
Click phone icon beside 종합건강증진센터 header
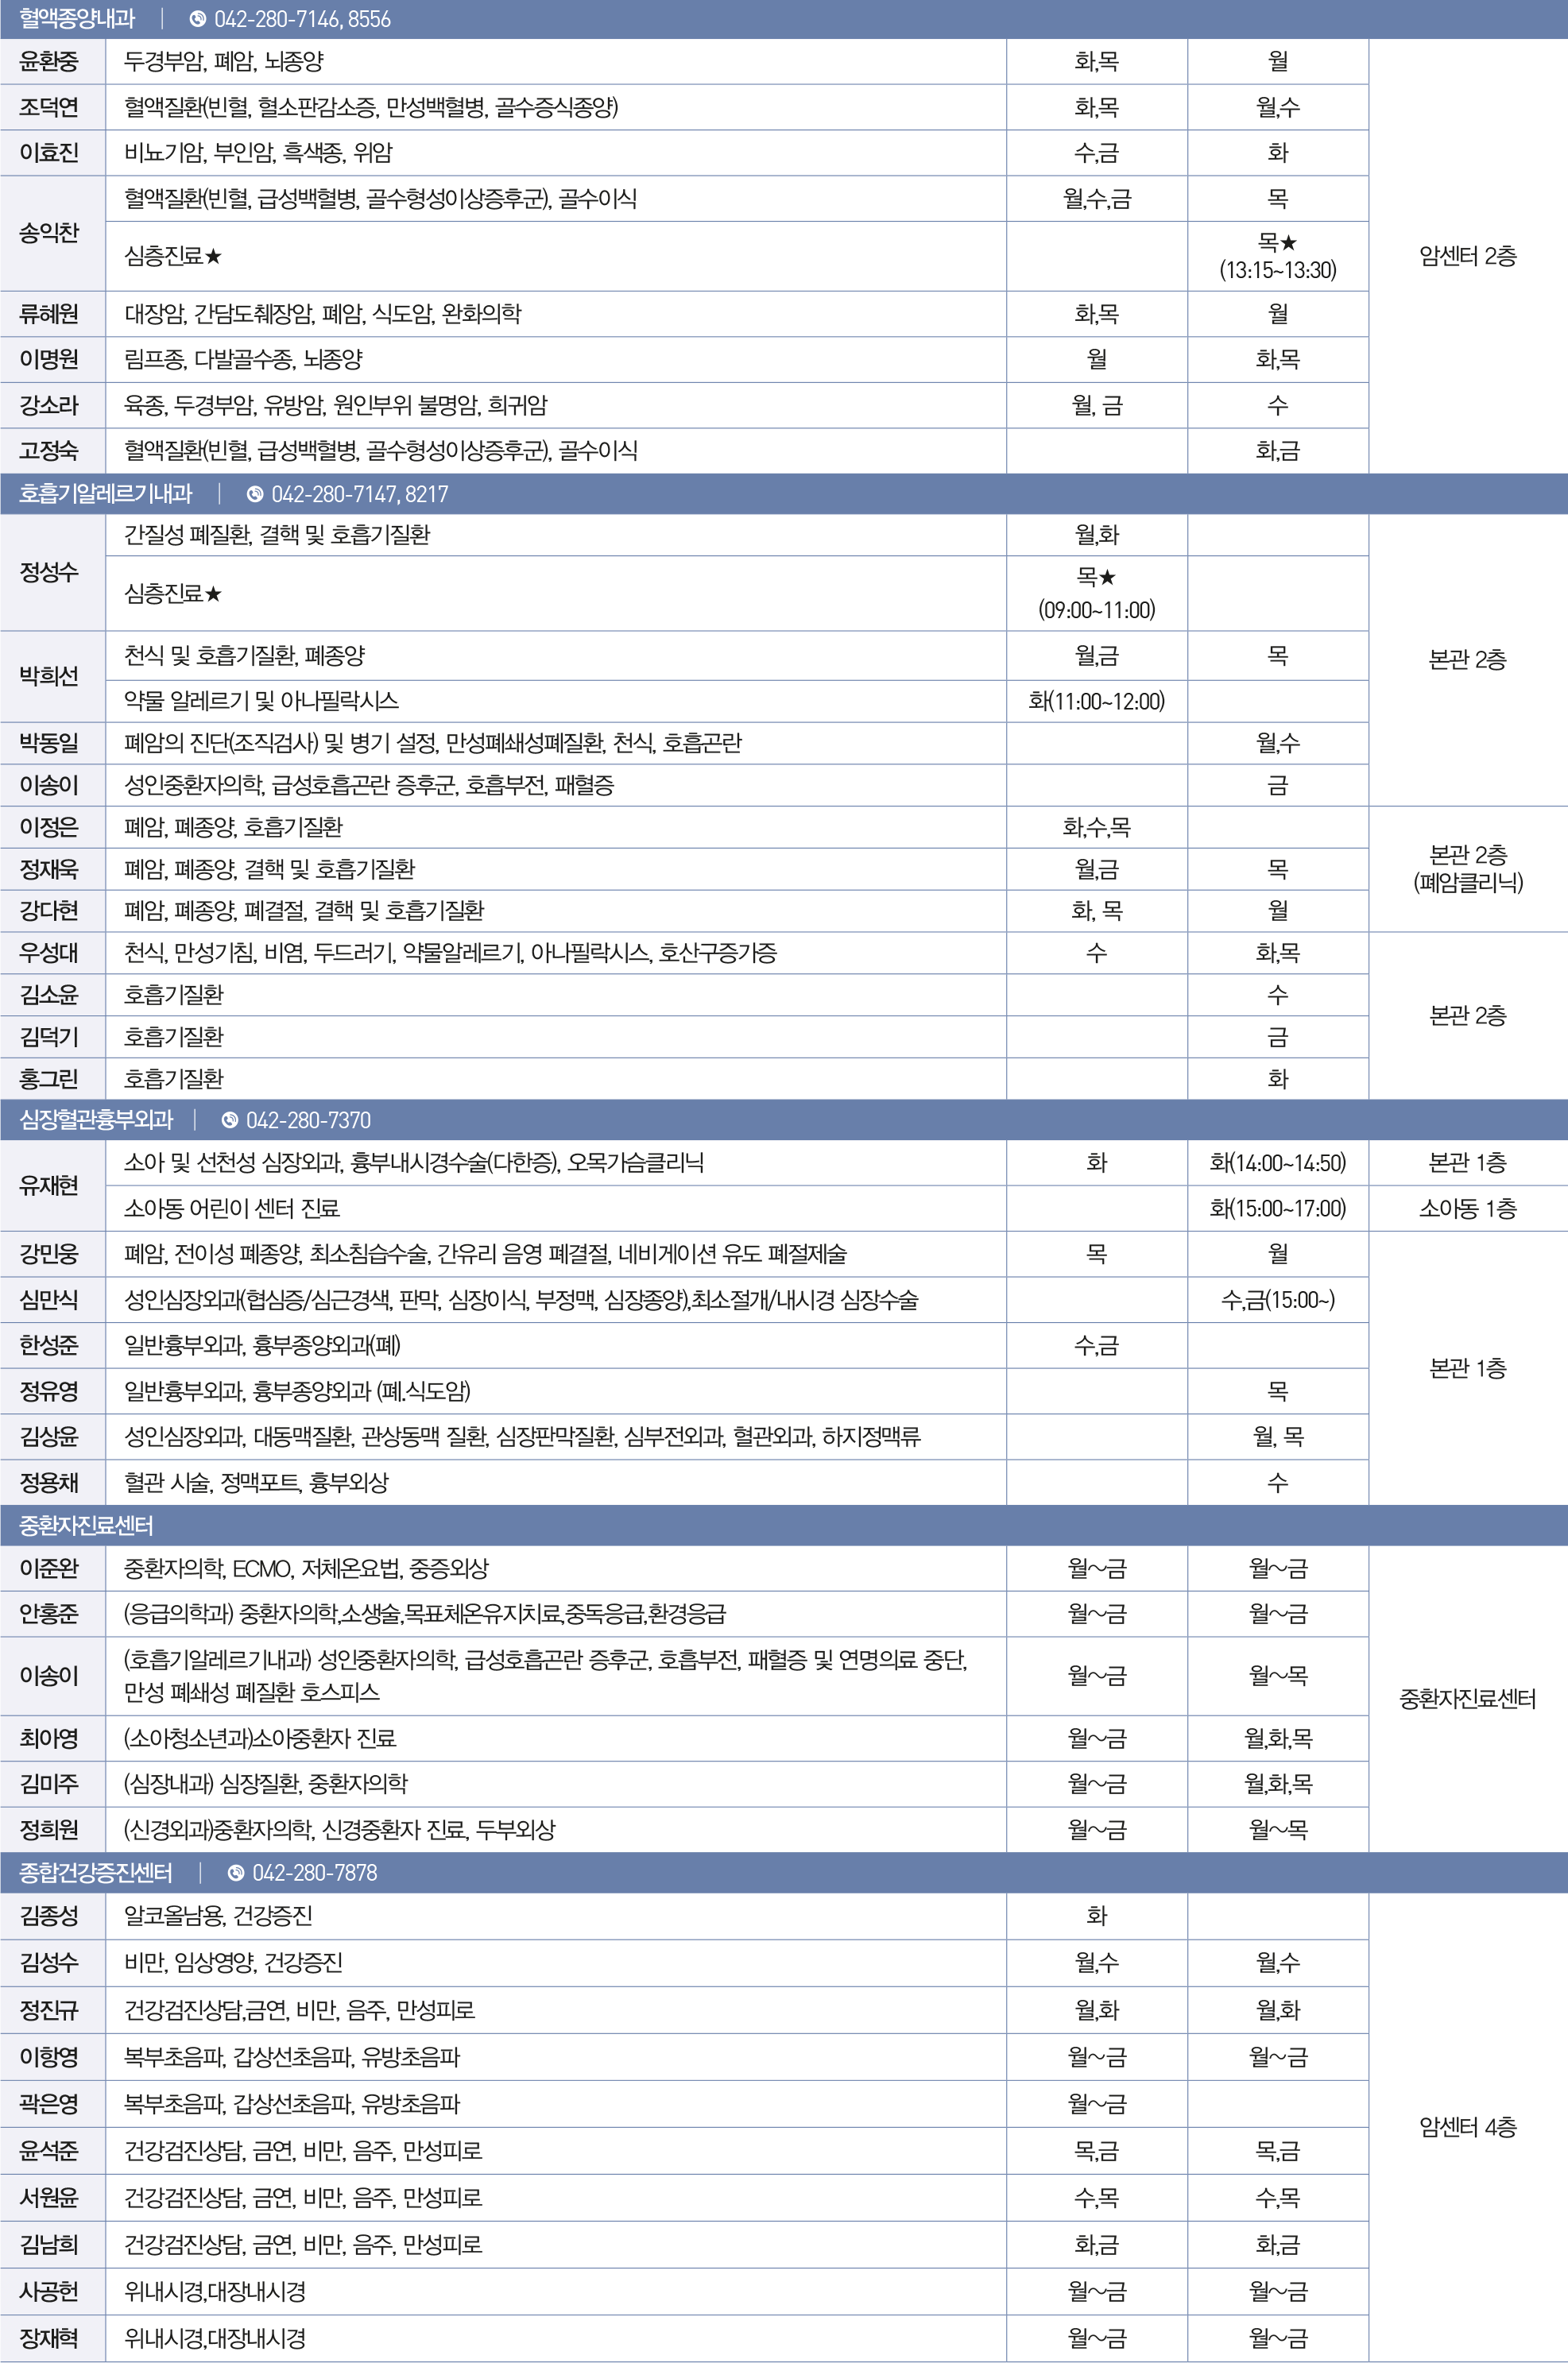236,1872
